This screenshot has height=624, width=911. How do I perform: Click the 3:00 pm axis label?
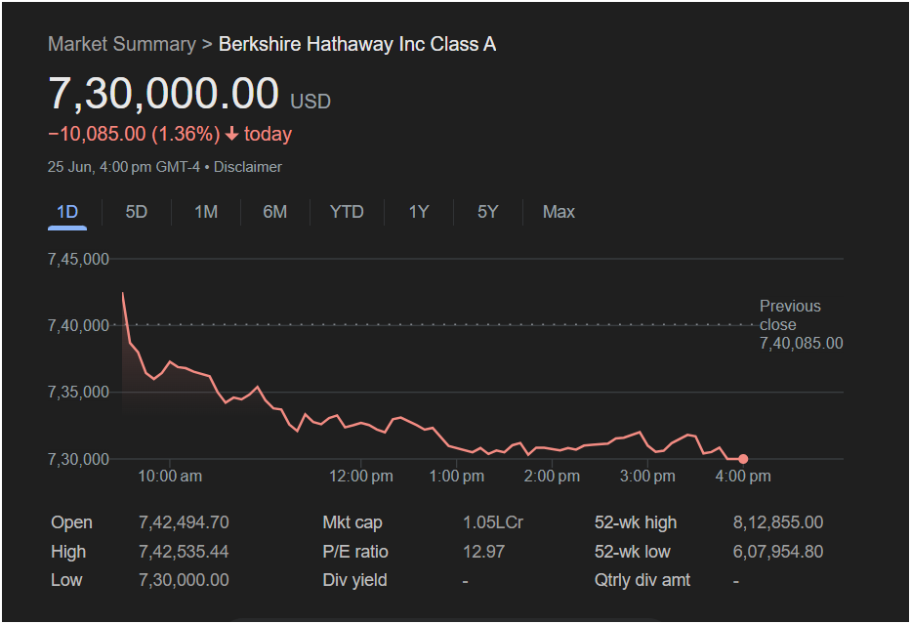(647, 477)
